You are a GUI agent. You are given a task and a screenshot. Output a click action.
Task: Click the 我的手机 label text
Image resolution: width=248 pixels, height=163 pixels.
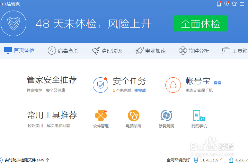[199, 126]
